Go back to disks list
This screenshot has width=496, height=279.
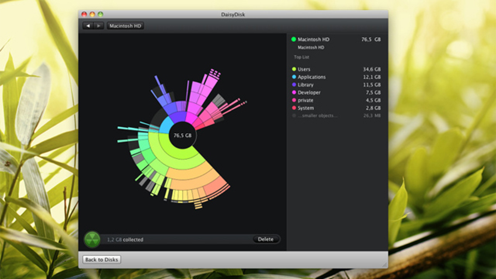pyautogui.click(x=102, y=259)
